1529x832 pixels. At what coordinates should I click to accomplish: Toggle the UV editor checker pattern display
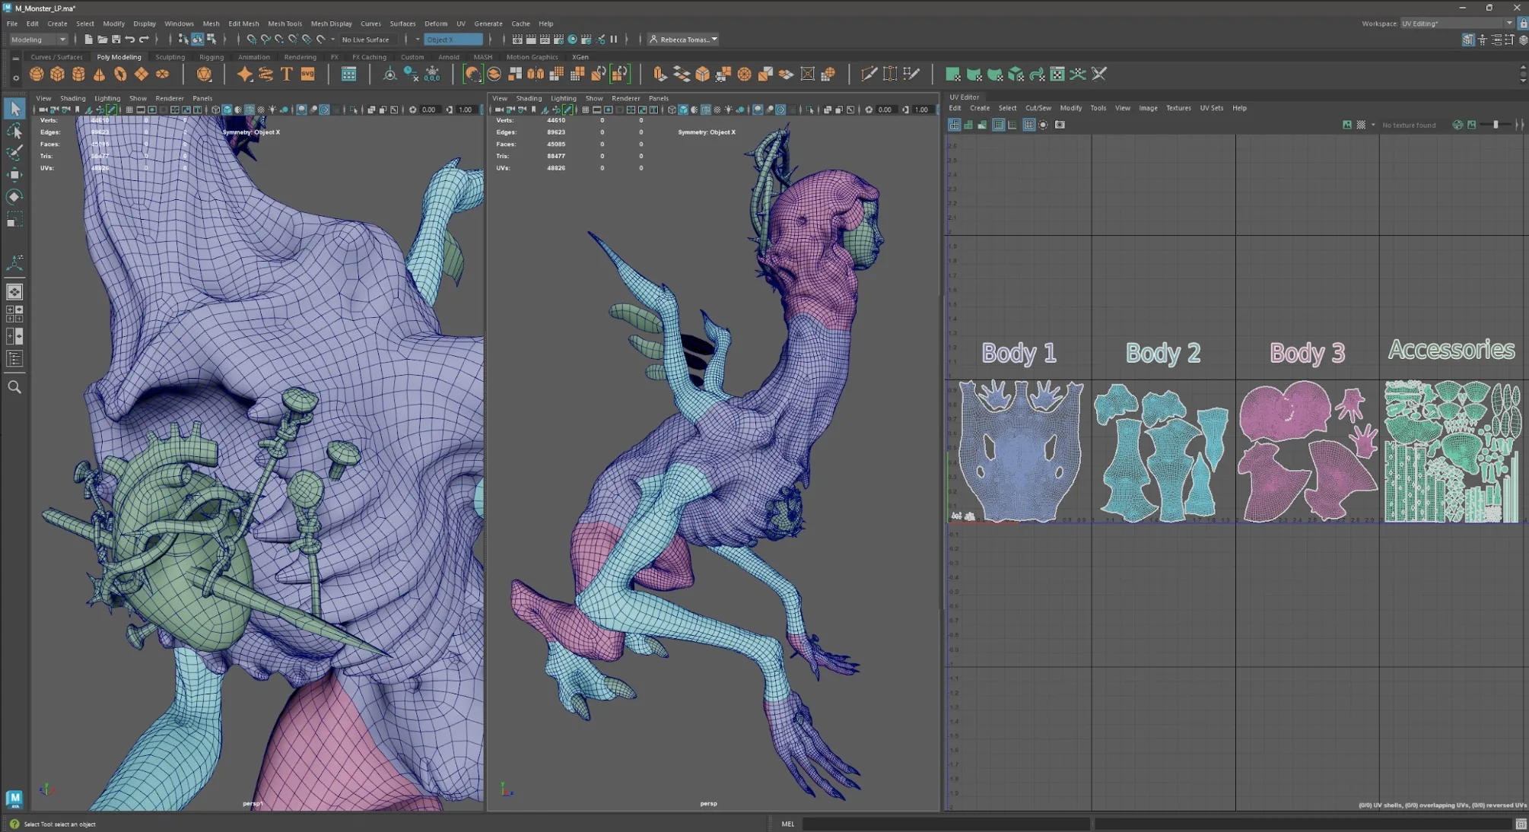click(x=1361, y=125)
